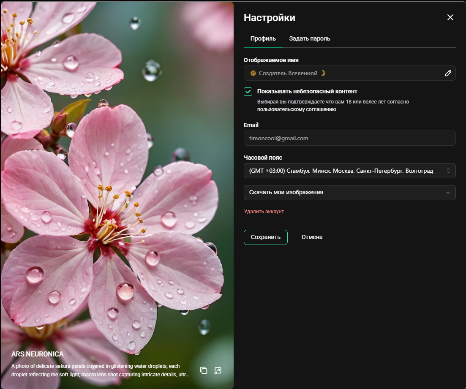Viewport: 466px width, 389px height.
Task: Click the Удалить аккаунт link
Action: pyautogui.click(x=264, y=211)
